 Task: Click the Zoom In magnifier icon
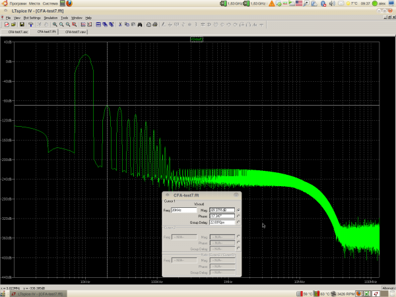click(55, 24)
